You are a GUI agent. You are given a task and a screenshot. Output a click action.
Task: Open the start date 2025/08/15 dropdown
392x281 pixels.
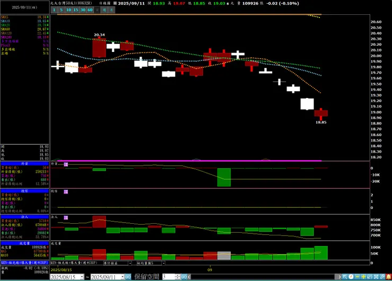[x=82, y=277]
